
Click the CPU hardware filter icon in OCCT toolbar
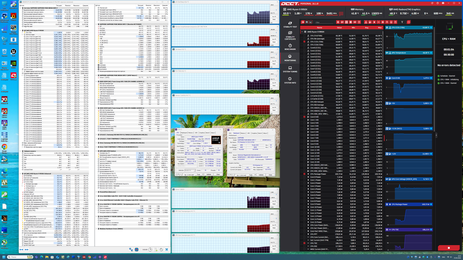pyautogui.click(x=338, y=22)
